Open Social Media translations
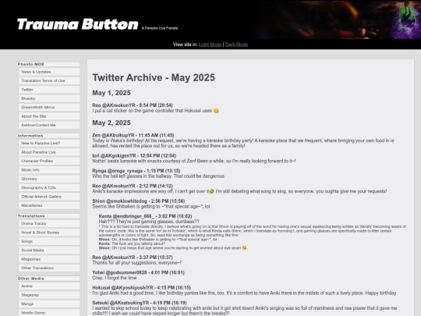The image size is (421, 316). click(49, 250)
